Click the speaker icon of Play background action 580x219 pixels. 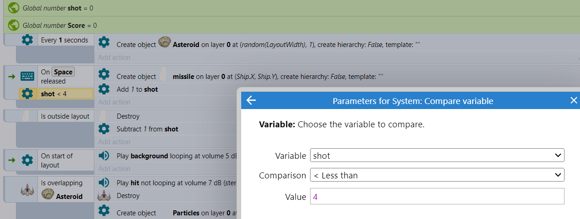(x=104, y=156)
